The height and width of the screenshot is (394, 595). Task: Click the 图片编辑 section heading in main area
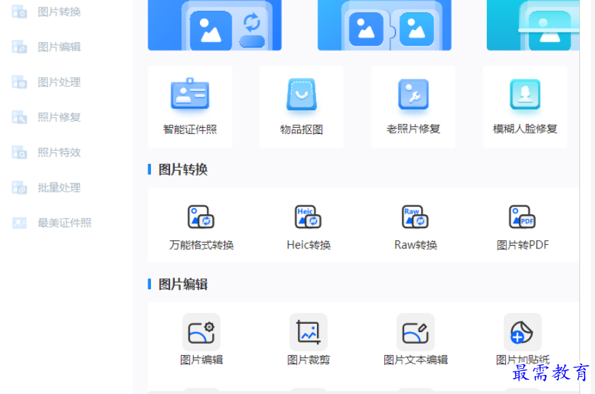(183, 284)
